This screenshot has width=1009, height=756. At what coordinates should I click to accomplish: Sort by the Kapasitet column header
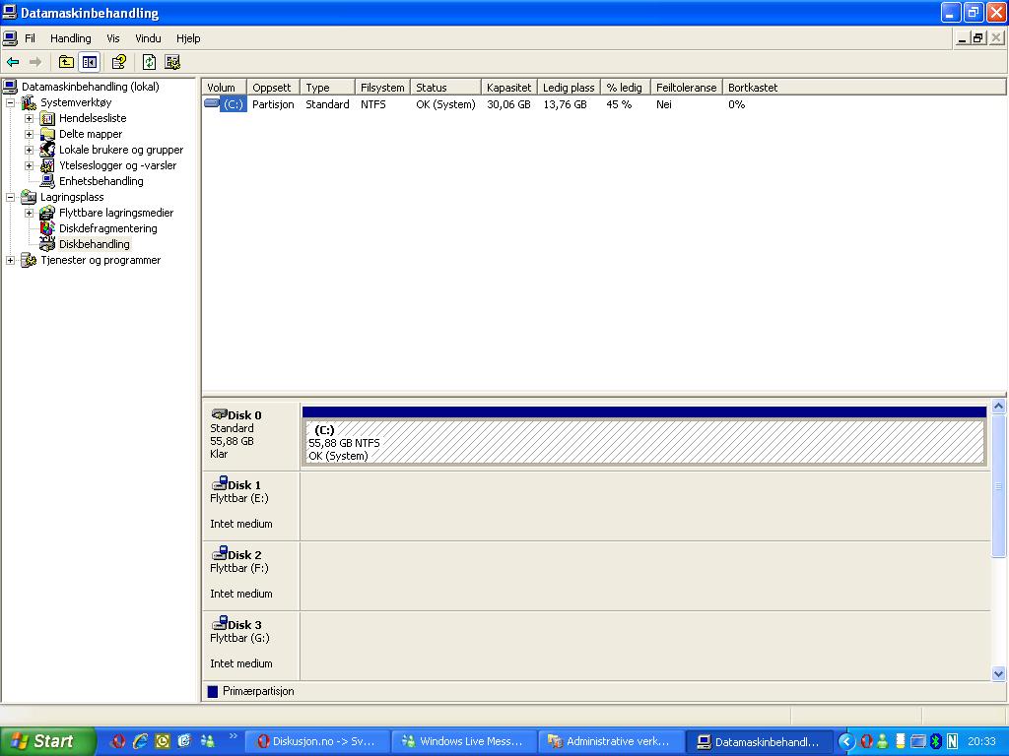click(509, 88)
